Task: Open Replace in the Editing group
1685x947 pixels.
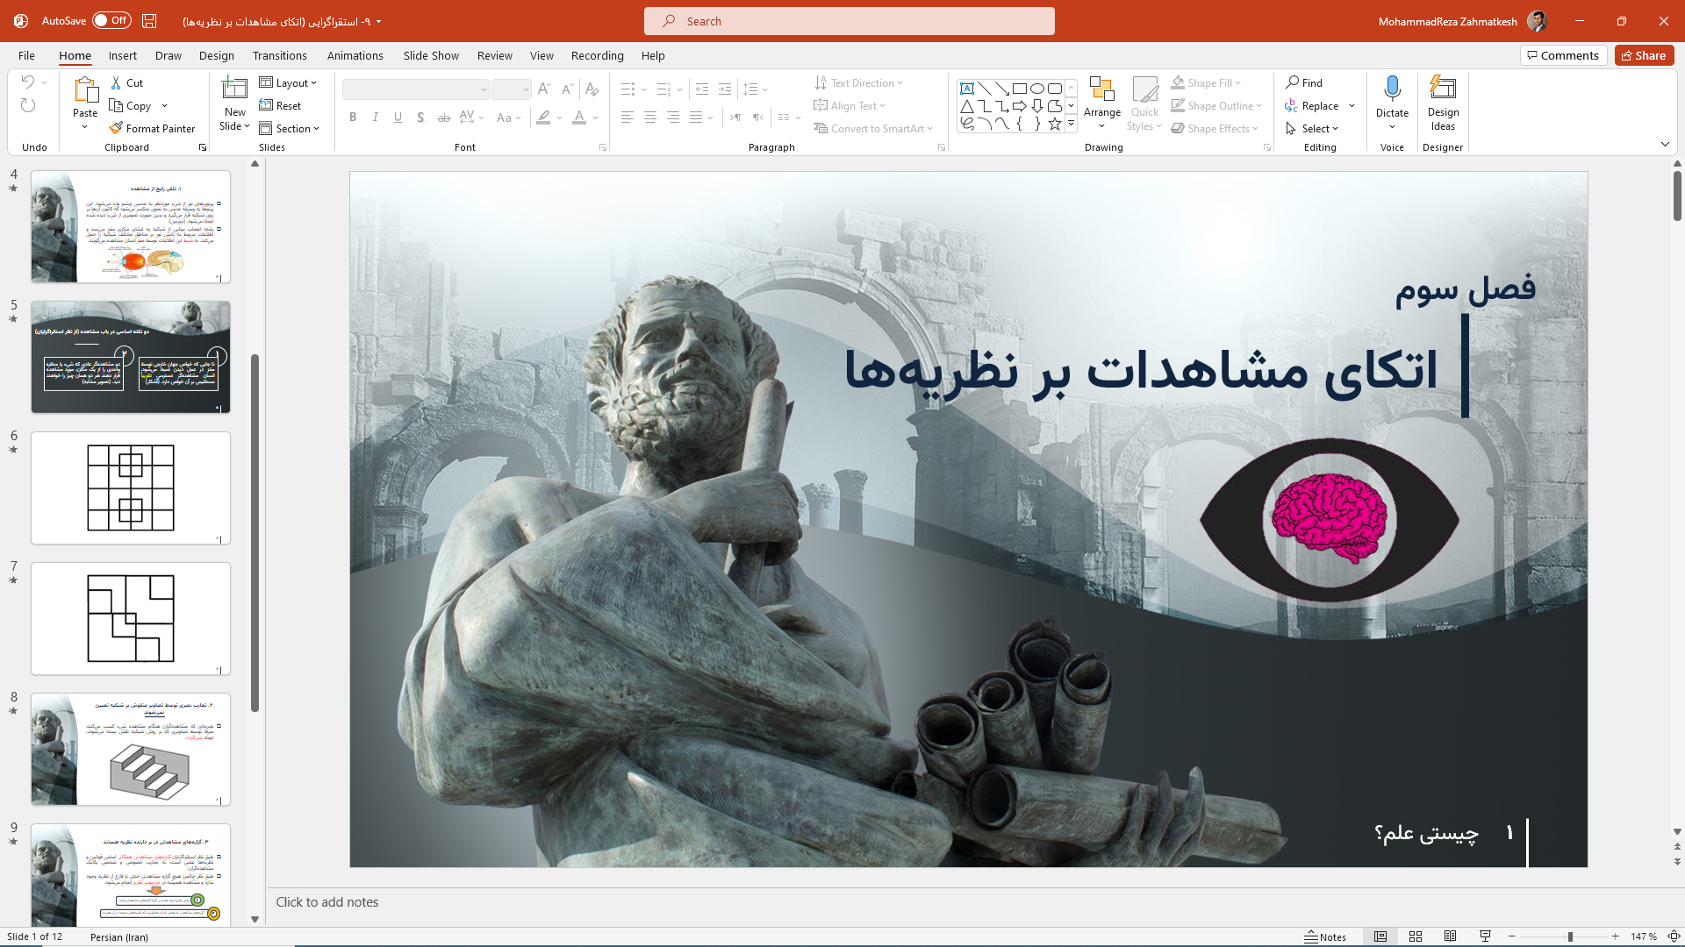Action: tap(1319, 105)
